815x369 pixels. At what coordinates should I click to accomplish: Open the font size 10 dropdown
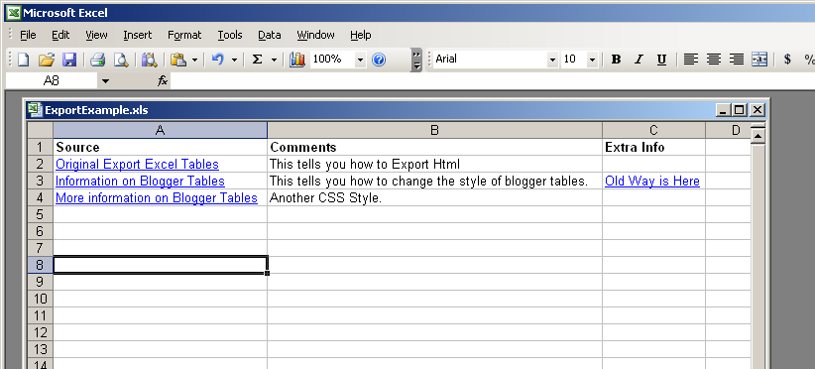tap(592, 61)
